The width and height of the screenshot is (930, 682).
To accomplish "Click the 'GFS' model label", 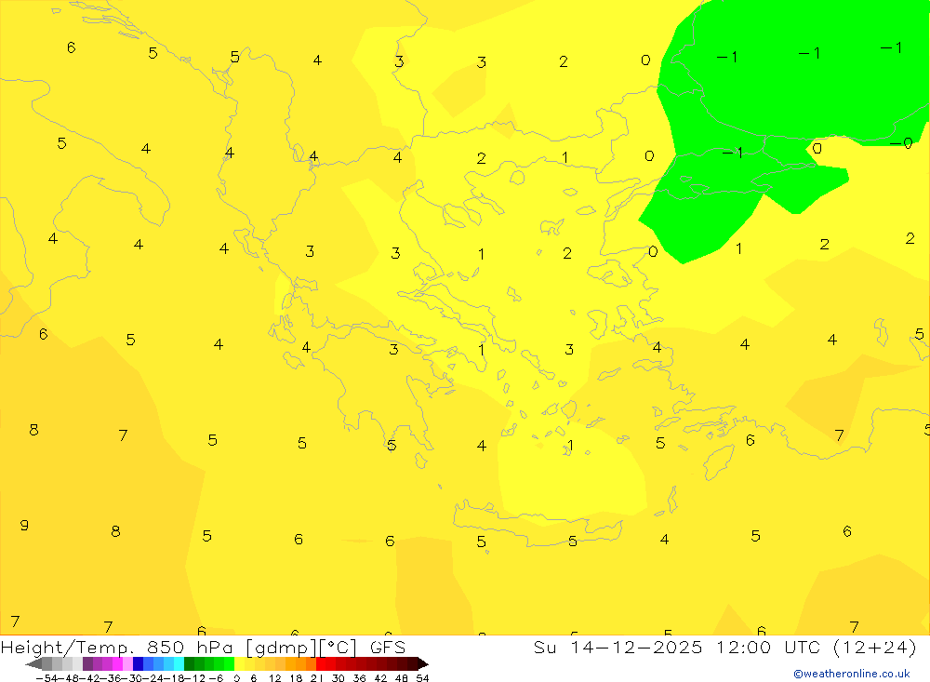I will tap(387, 647).
